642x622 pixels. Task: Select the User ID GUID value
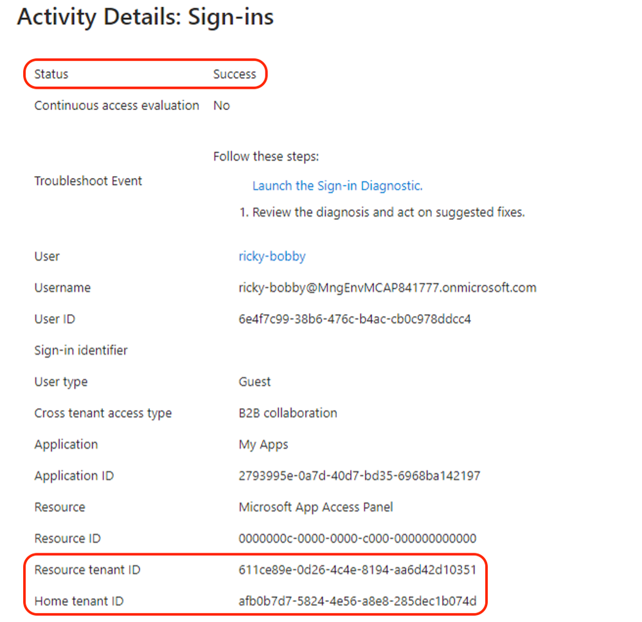point(355,319)
